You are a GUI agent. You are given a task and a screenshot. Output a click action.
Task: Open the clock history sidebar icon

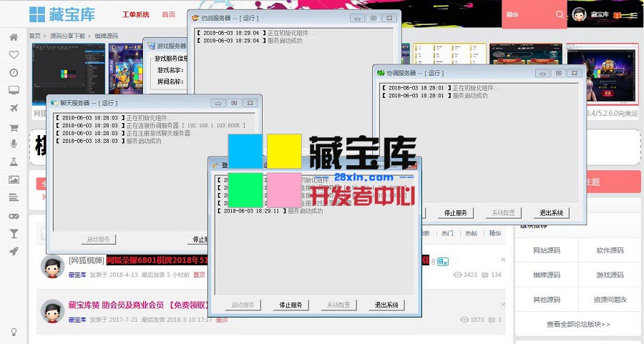coord(13,73)
